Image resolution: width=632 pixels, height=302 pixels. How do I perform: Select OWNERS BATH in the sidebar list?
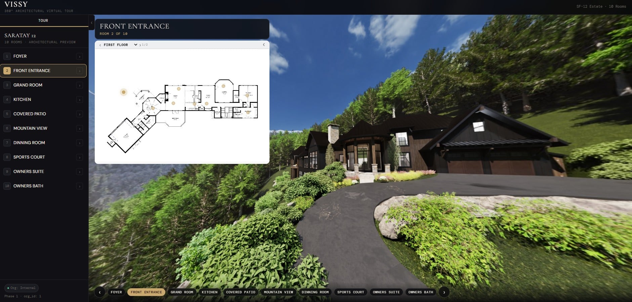[43, 186]
